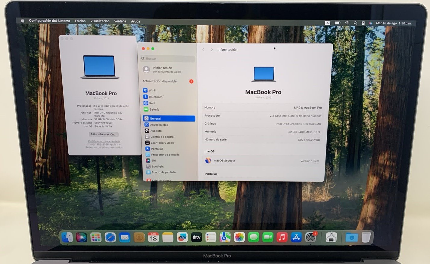Open the Trash in Dock
The height and width of the screenshot is (264, 430).
tap(366, 237)
